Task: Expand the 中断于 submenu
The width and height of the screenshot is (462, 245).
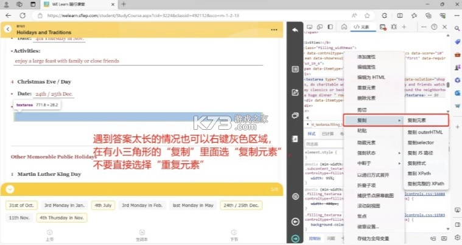Action: click(372, 162)
